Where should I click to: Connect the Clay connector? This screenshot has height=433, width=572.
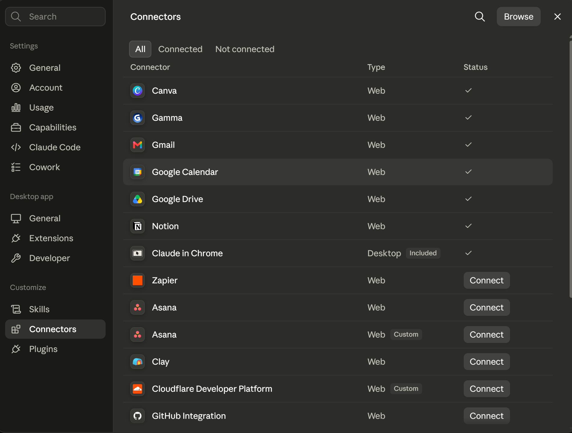(x=487, y=362)
